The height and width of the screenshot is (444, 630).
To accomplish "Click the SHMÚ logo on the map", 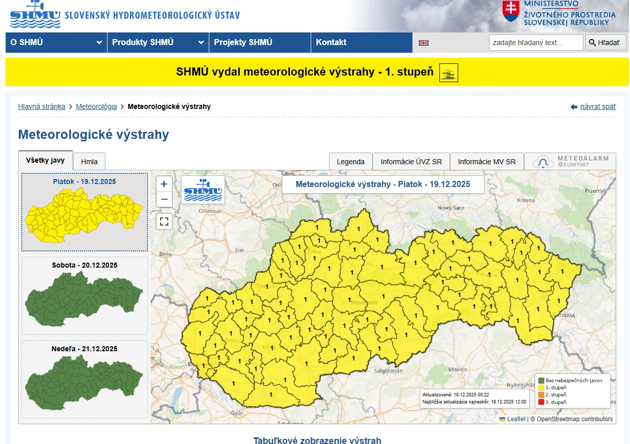I will [x=203, y=190].
